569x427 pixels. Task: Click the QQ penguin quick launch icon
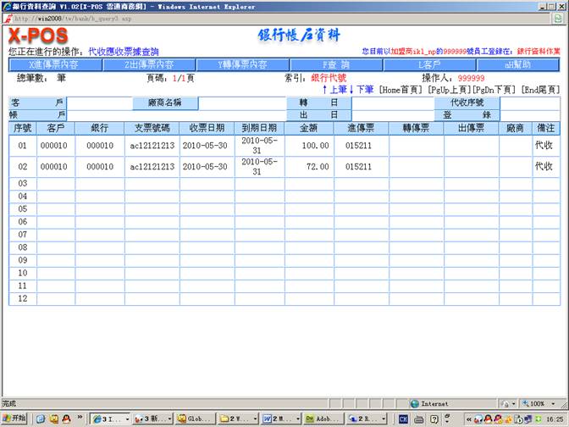(x=68, y=419)
